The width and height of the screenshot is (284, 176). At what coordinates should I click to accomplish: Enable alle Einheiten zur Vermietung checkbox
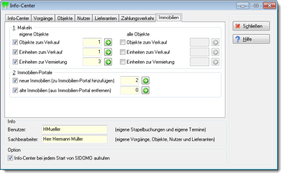(x=123, y=62)
